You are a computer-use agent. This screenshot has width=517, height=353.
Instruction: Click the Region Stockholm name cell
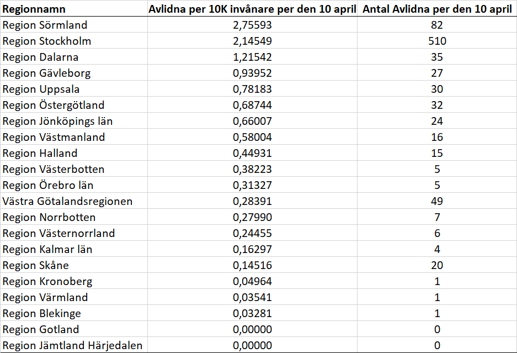tap(47, 41)
